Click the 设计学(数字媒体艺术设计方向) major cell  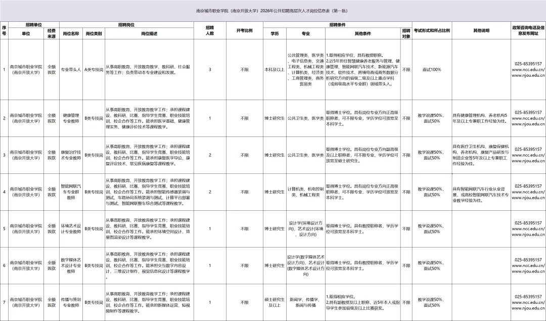[x=306, y=265]
